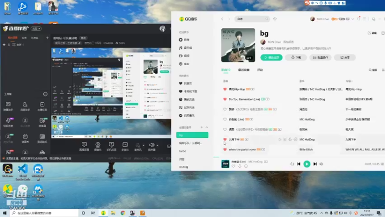Open the toolbox more-options circle icon
Screen dimensions: 385x217
(45, 94)
